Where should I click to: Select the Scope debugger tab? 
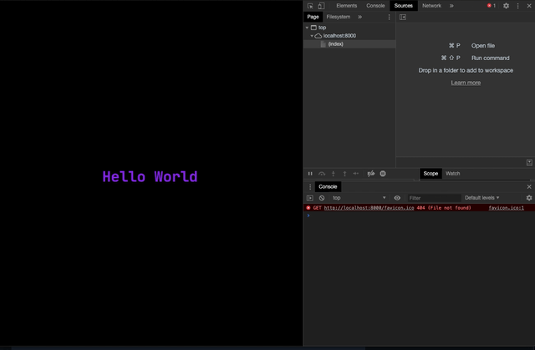pos(431,174)
